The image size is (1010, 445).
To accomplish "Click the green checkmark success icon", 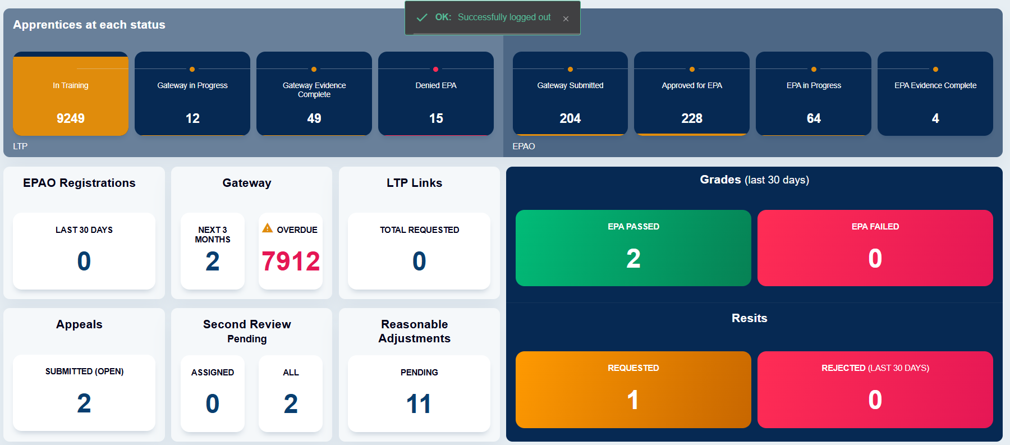I will tap(422, 17).
